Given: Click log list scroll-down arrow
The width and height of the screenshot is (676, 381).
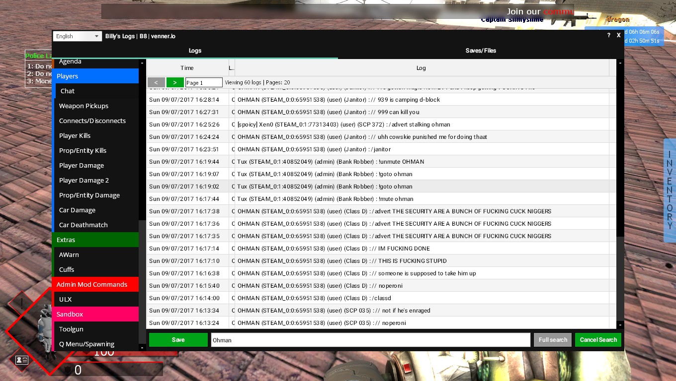Looking at the screenshot, I should [x=620, y=324].
